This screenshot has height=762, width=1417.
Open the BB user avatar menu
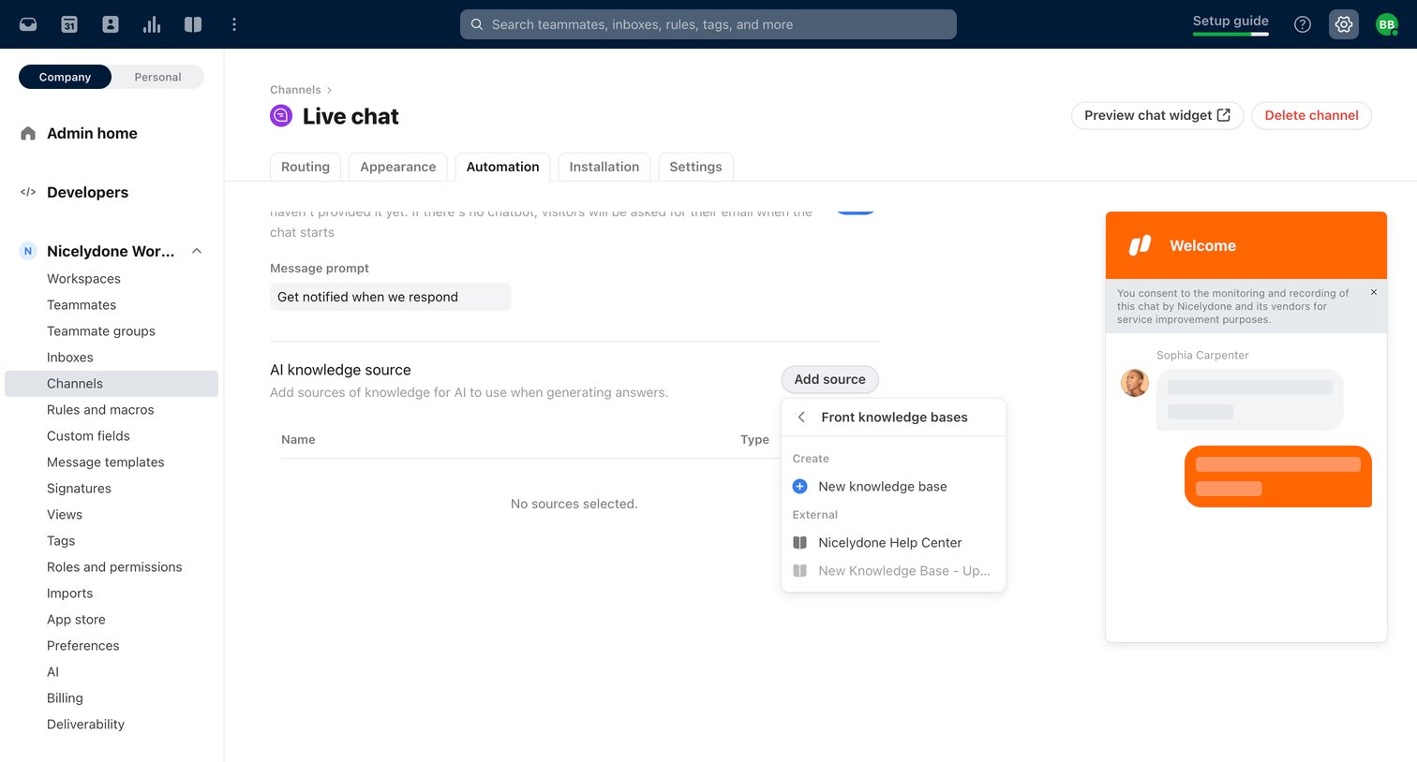coord(1386,24)
